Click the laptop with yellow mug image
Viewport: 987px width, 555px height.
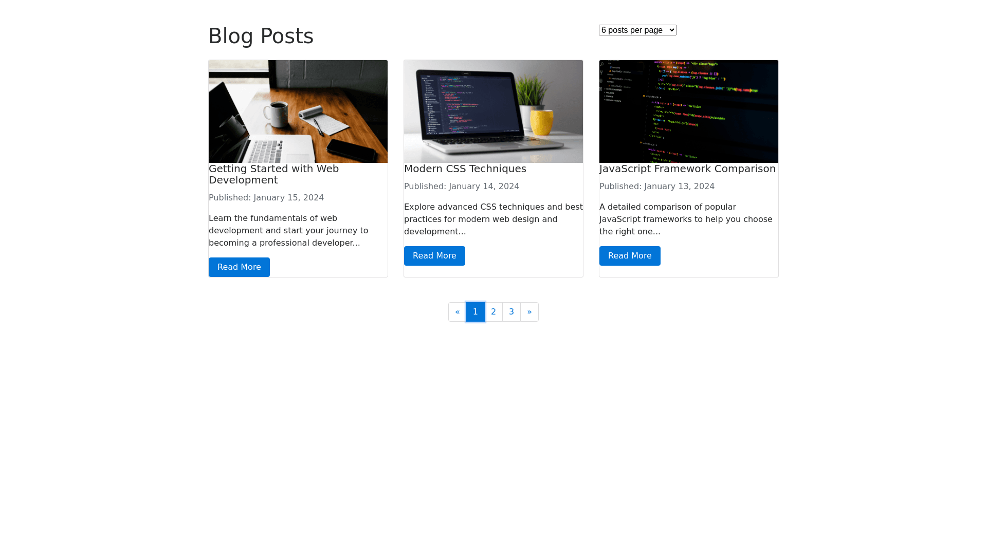point(493,112)
